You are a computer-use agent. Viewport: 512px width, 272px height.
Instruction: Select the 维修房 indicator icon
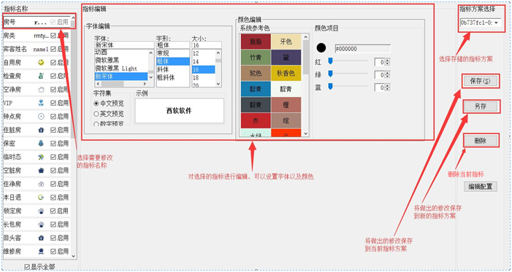(x=41, y=251)
